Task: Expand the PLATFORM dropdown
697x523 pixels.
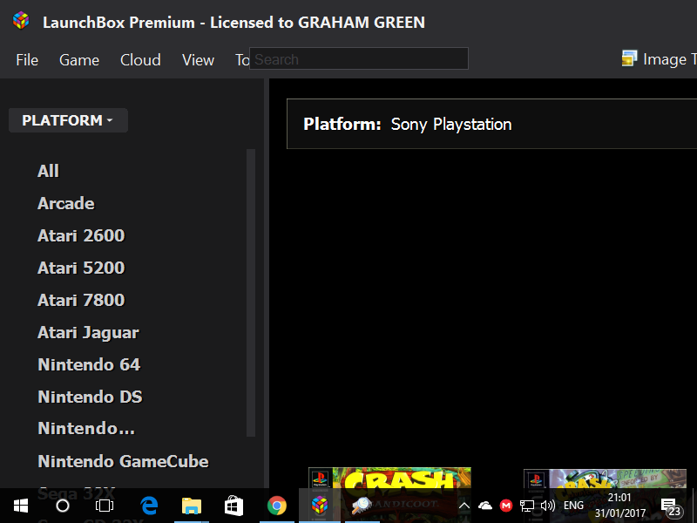Action: pyautogui.click(x=68, y=120)
